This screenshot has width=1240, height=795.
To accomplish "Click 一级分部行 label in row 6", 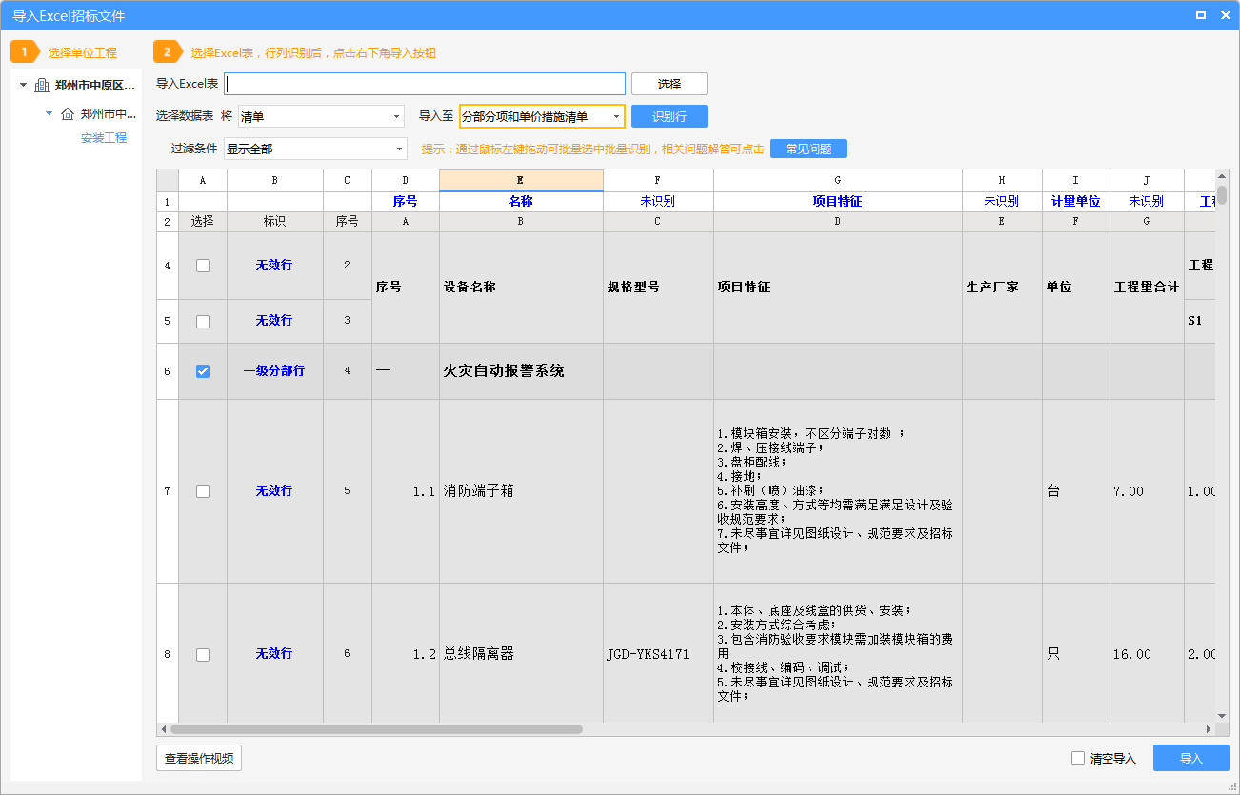I will coord(274,371).
